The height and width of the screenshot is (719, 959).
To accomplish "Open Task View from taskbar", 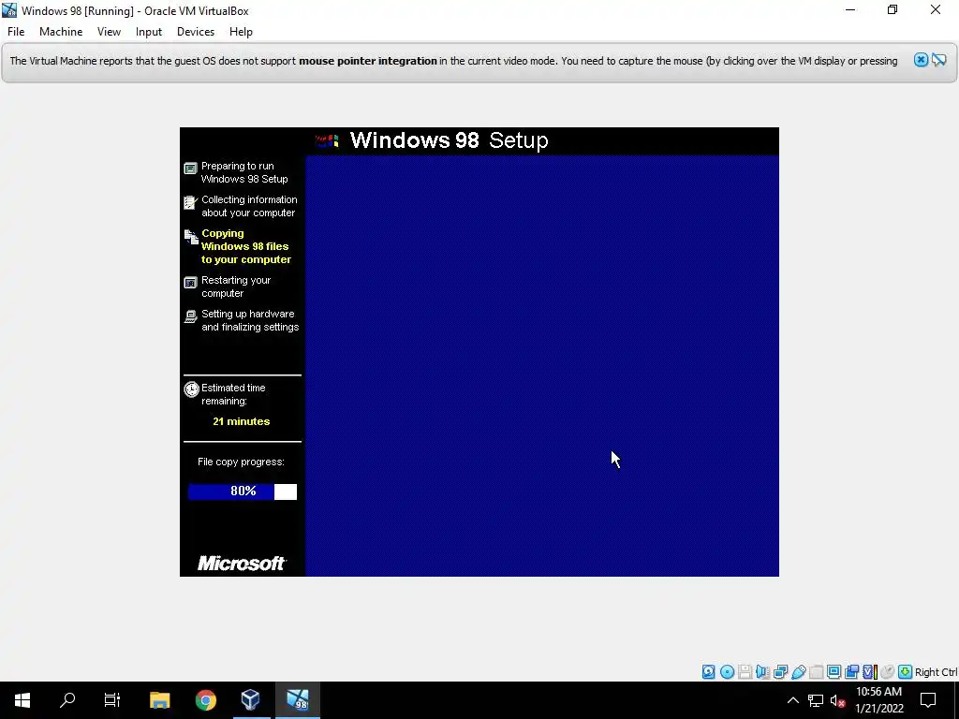I will click(112, 700).
